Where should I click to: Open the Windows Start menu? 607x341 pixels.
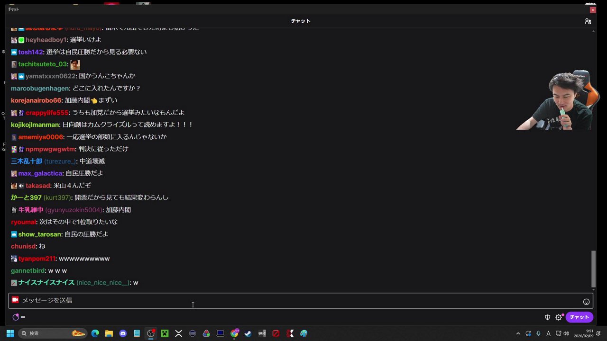click(9, 333)
